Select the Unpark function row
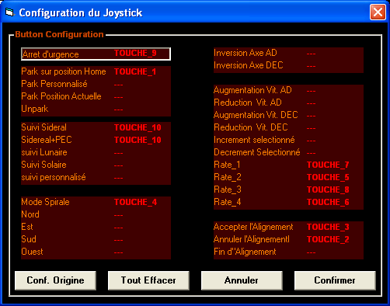 (96, 109)
